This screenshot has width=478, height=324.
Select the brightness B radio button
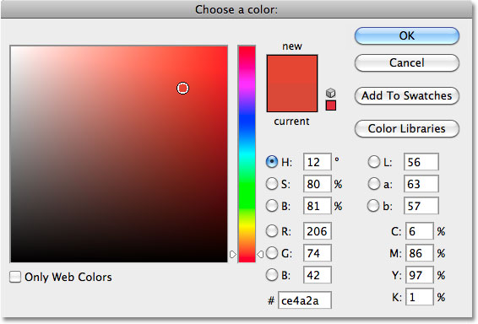pos(272,206)
